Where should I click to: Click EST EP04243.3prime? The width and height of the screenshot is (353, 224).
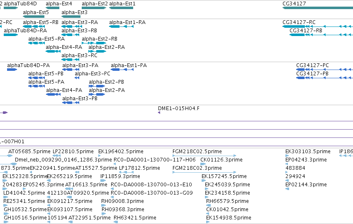pos(287,164)
